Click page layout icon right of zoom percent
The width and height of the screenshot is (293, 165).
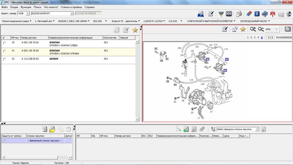click(x=288, y=29)
